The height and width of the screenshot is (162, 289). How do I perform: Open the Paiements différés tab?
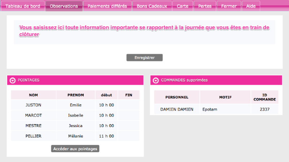(107, 6)
